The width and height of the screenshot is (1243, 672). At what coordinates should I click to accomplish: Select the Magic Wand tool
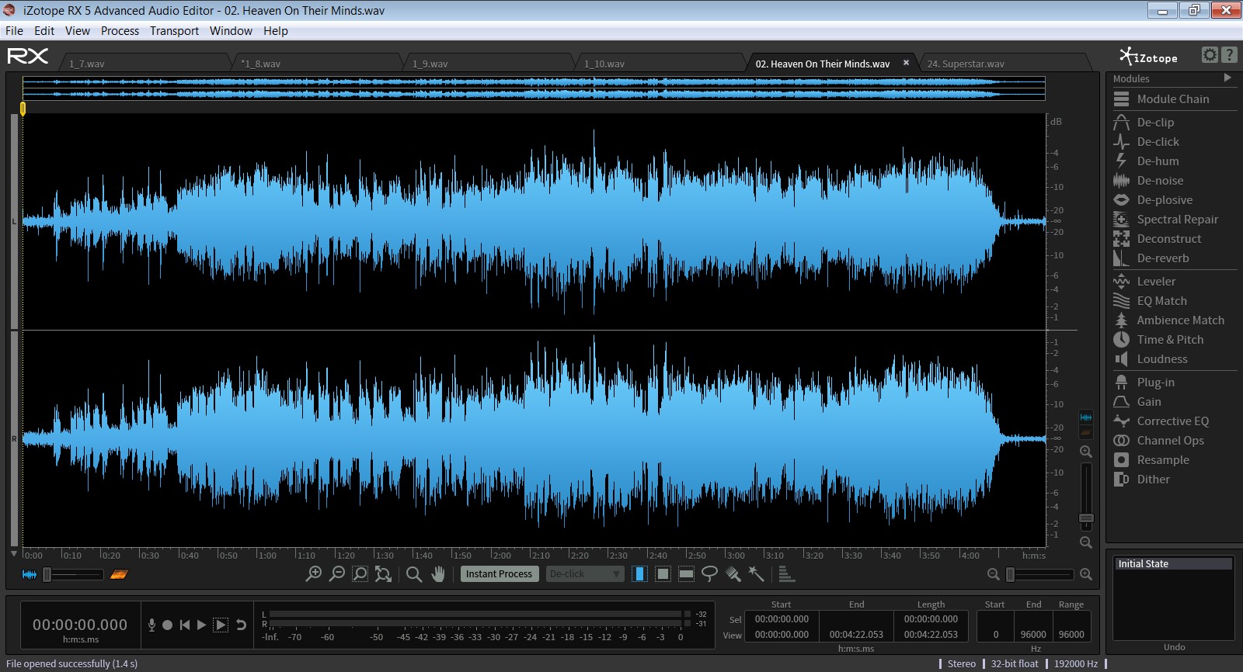756,574
